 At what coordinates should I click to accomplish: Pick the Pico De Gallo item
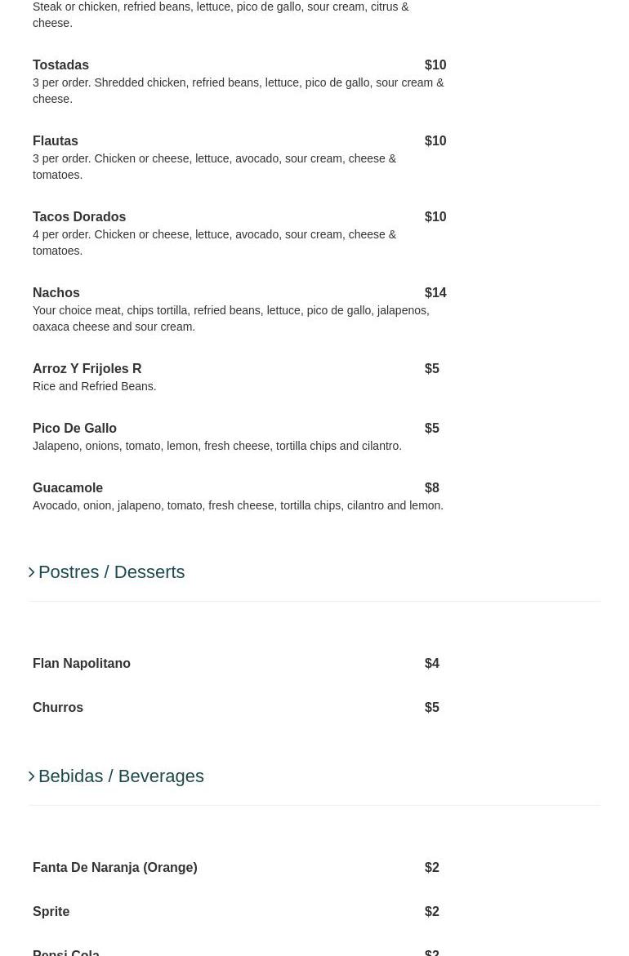point(74,429)
